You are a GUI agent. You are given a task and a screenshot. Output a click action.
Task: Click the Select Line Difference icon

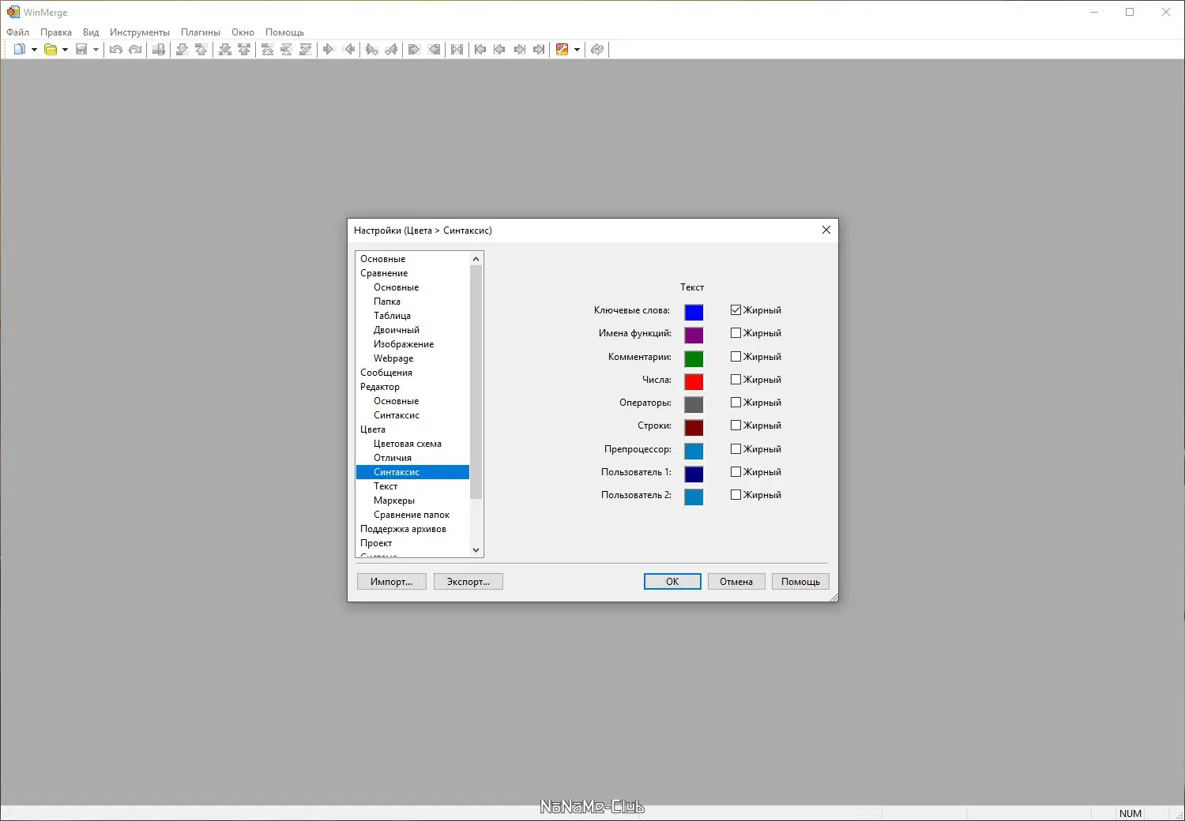coord(159,50)
